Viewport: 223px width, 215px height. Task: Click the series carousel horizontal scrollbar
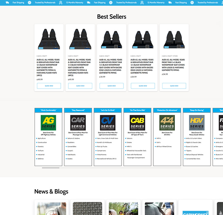click(x=111, y=168)
